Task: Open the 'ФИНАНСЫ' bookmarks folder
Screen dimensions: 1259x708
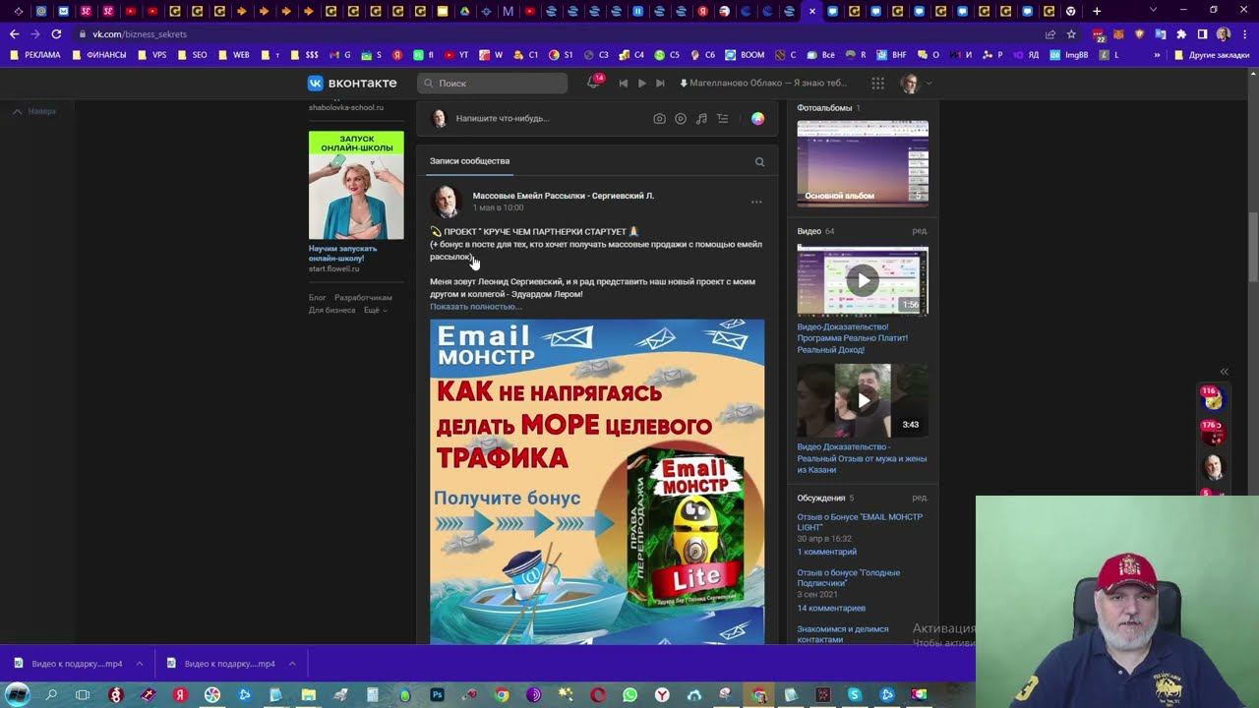Action: coord(99,55)
